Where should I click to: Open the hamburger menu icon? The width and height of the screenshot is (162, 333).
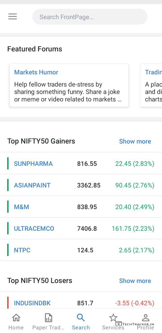click(12, 17)
